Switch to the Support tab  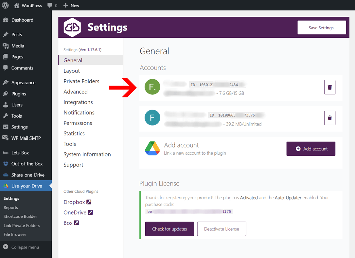click(73, 165)
